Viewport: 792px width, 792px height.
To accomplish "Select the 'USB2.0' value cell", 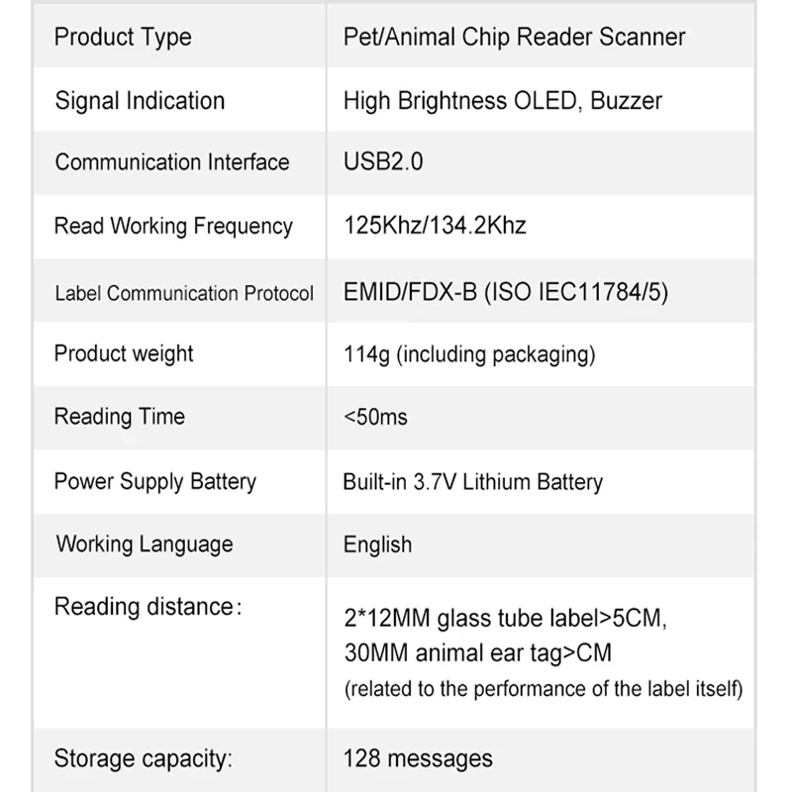I will click(x=383, y=162).
